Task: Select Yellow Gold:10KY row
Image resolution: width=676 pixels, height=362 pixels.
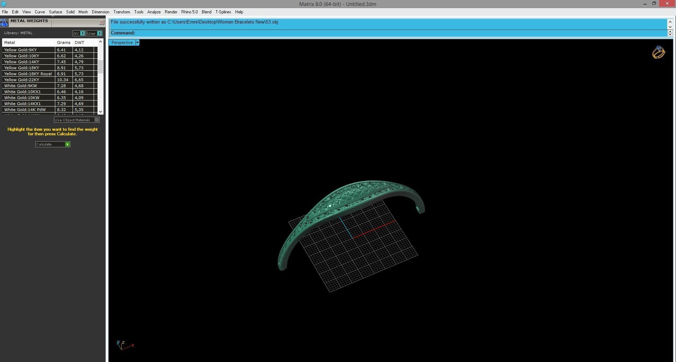Action: [50, 56]
